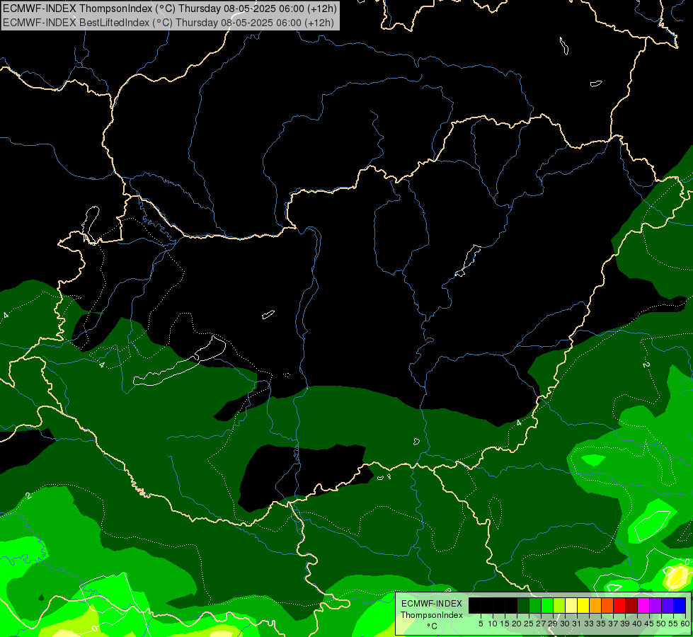Click the legend value 10

click(493, 624)
